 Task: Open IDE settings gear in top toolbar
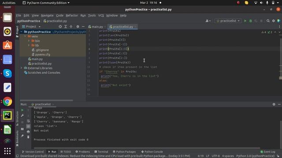[274, 21]
